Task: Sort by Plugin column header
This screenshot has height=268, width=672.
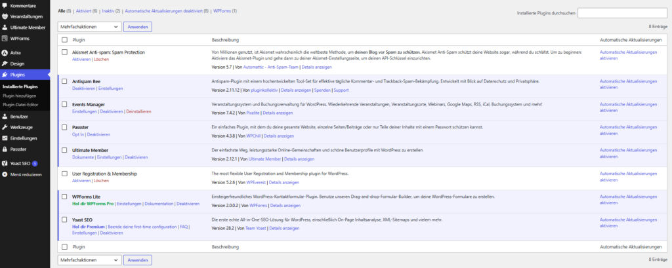Action: click(79, 40)
